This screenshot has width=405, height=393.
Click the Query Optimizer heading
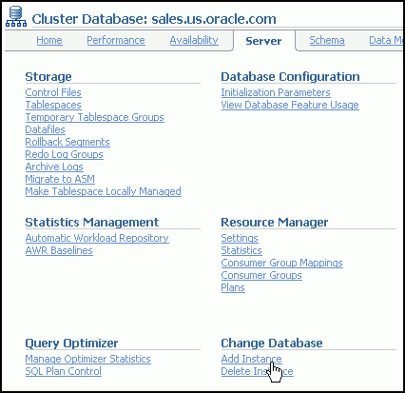(x=71, y=344)
